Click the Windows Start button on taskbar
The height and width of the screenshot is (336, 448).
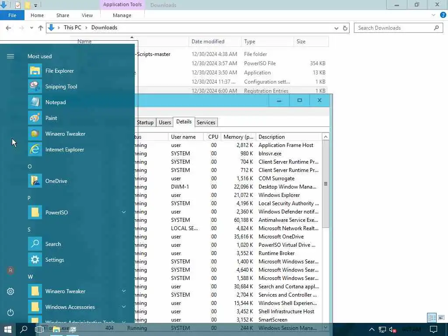click(8, 329)
